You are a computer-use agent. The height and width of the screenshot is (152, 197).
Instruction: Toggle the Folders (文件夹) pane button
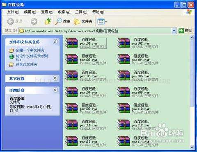click(83, 21)
